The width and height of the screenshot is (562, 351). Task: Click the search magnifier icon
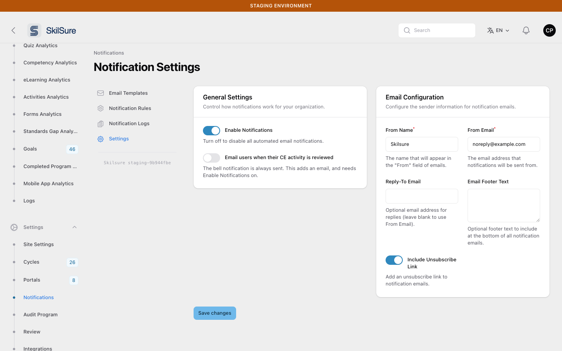click(x=407, y=30)
